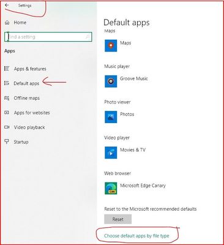Screen dimensions: 224x245
Task: Click the Apps section heading in sidebar
Action: [x=10, y=51]
